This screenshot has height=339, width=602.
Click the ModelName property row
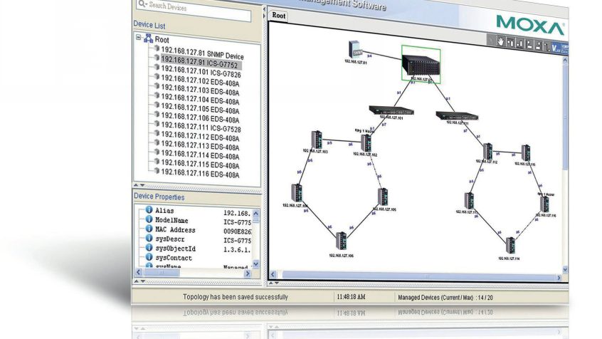[x=198, y=221]
